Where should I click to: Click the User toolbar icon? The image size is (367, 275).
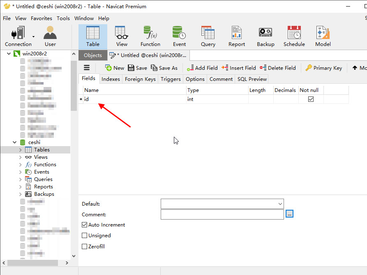[x=50, y=37]
